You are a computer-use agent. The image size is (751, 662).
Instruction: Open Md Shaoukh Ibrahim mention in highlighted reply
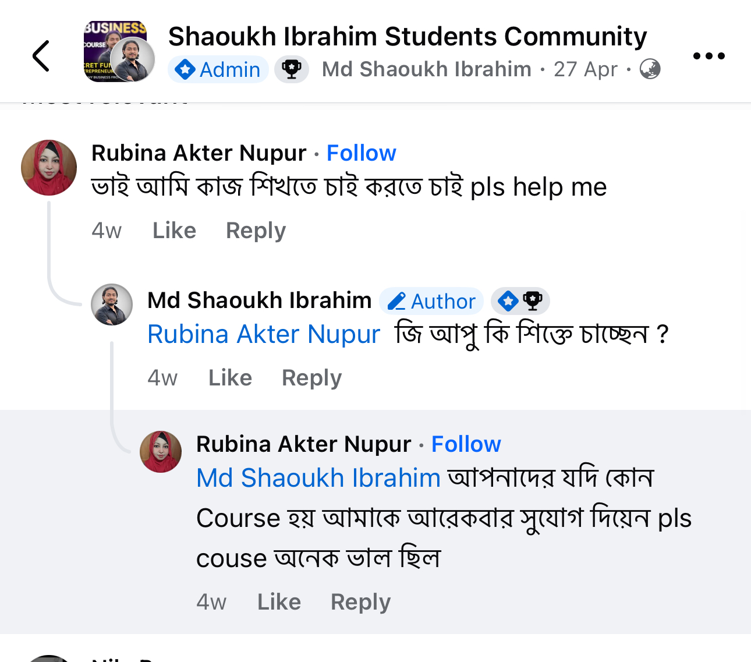click(318, 478)
